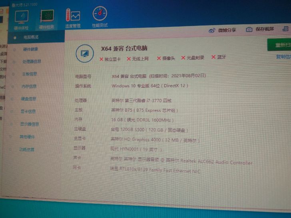Click the 保存截屏 text link

pyautogui.click(x=265, y=29)
